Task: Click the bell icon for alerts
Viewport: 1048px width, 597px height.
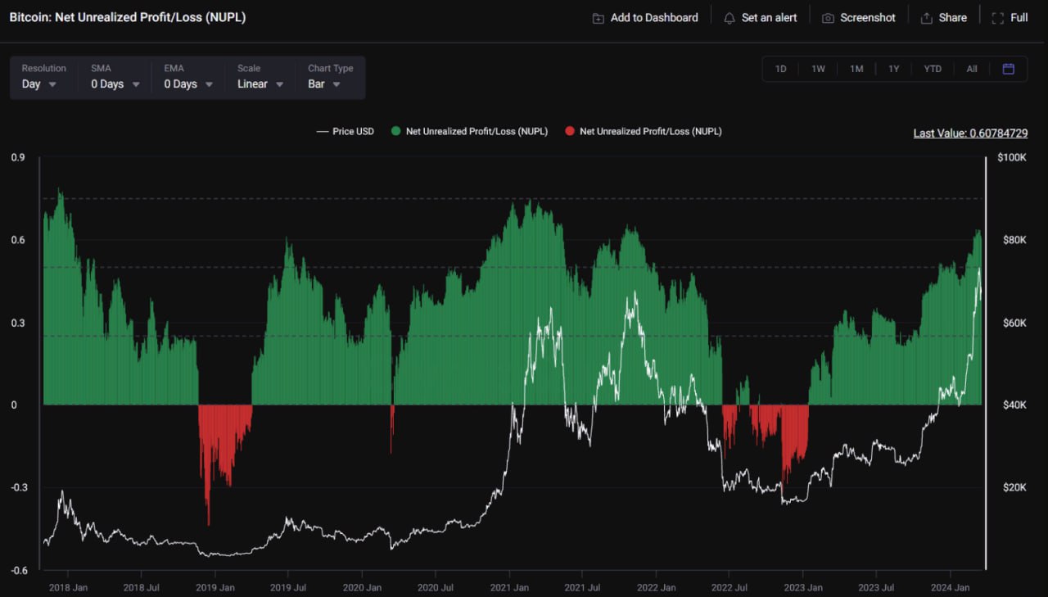Action: [730, 18]
